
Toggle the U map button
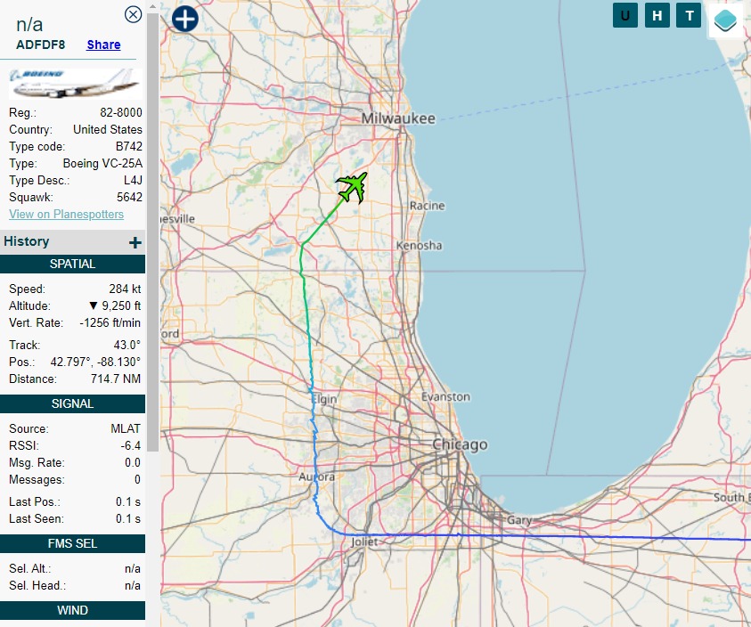[x=625, y=15]
